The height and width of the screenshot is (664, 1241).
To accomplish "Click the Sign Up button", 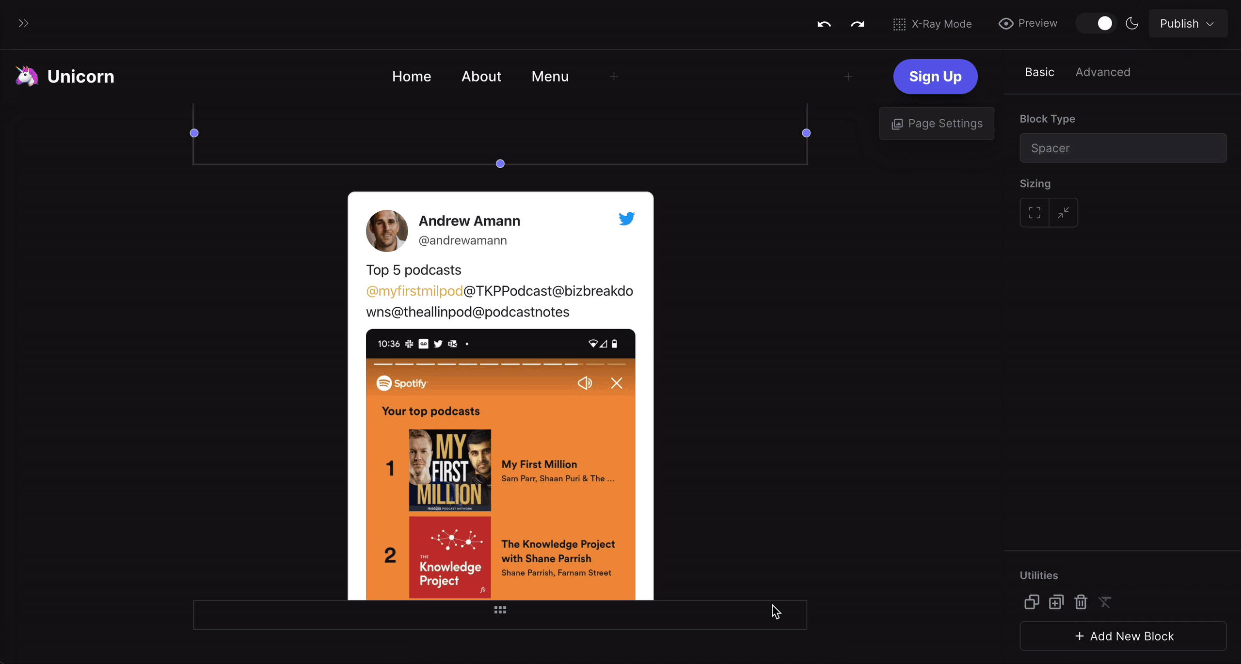I will click(x=936, y=77).
